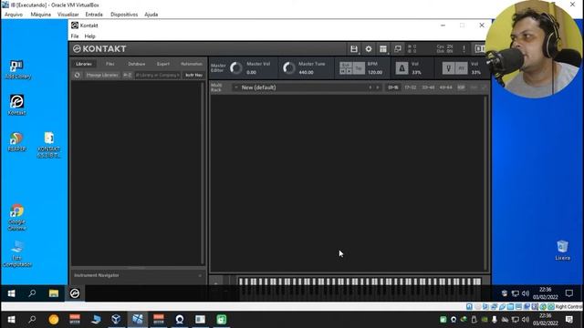
Task: Open guest taskbar notification center icon
Action: click(x=569, y=293)
